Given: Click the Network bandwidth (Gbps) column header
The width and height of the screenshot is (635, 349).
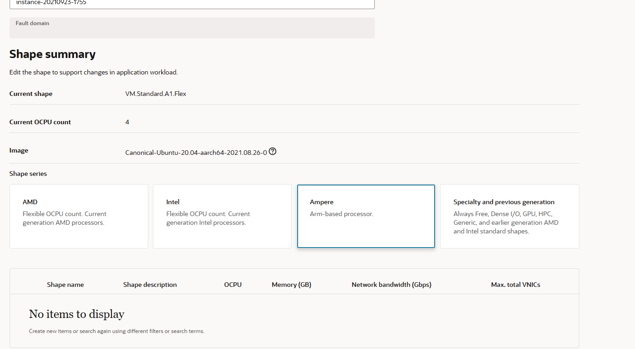Looking at the screenshot, I should [x=391, y=285].
